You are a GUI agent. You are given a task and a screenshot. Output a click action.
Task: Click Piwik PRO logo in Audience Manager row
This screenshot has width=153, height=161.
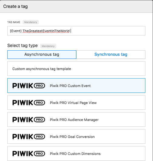(28, 119)
